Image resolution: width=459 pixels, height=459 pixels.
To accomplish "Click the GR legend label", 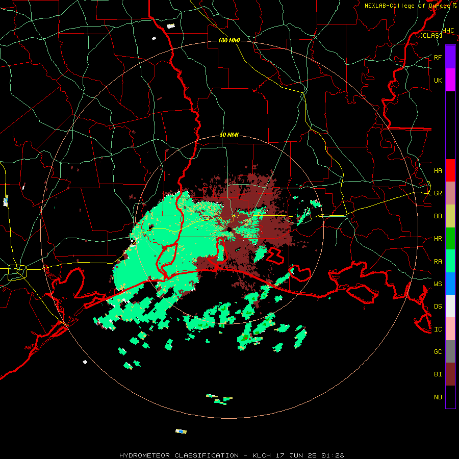I will (438, 193).
